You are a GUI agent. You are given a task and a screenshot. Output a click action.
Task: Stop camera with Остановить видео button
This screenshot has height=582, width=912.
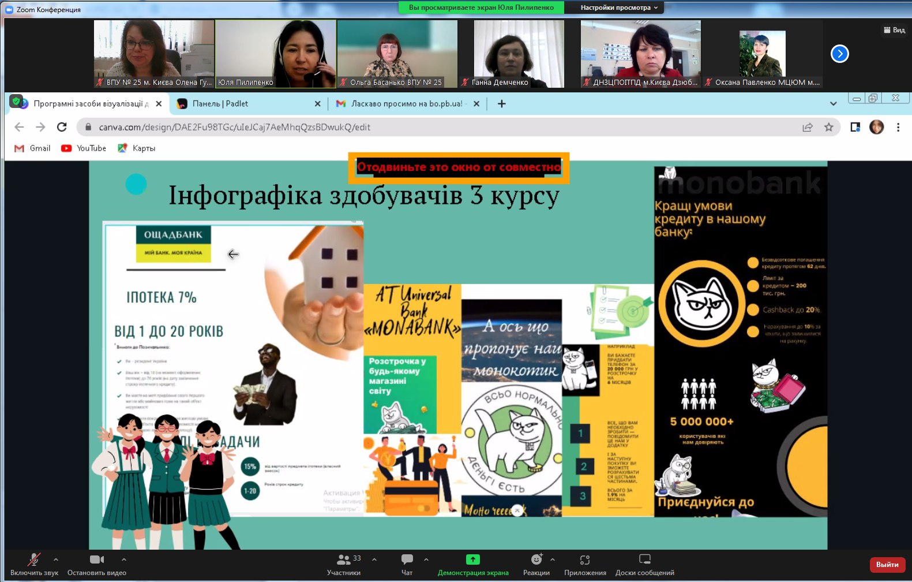tap(97, 564)
